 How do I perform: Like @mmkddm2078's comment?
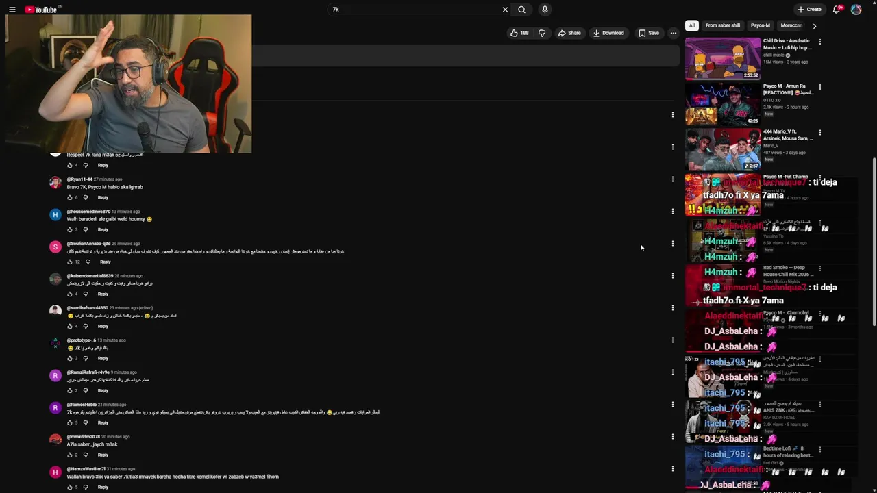[70, 455]
